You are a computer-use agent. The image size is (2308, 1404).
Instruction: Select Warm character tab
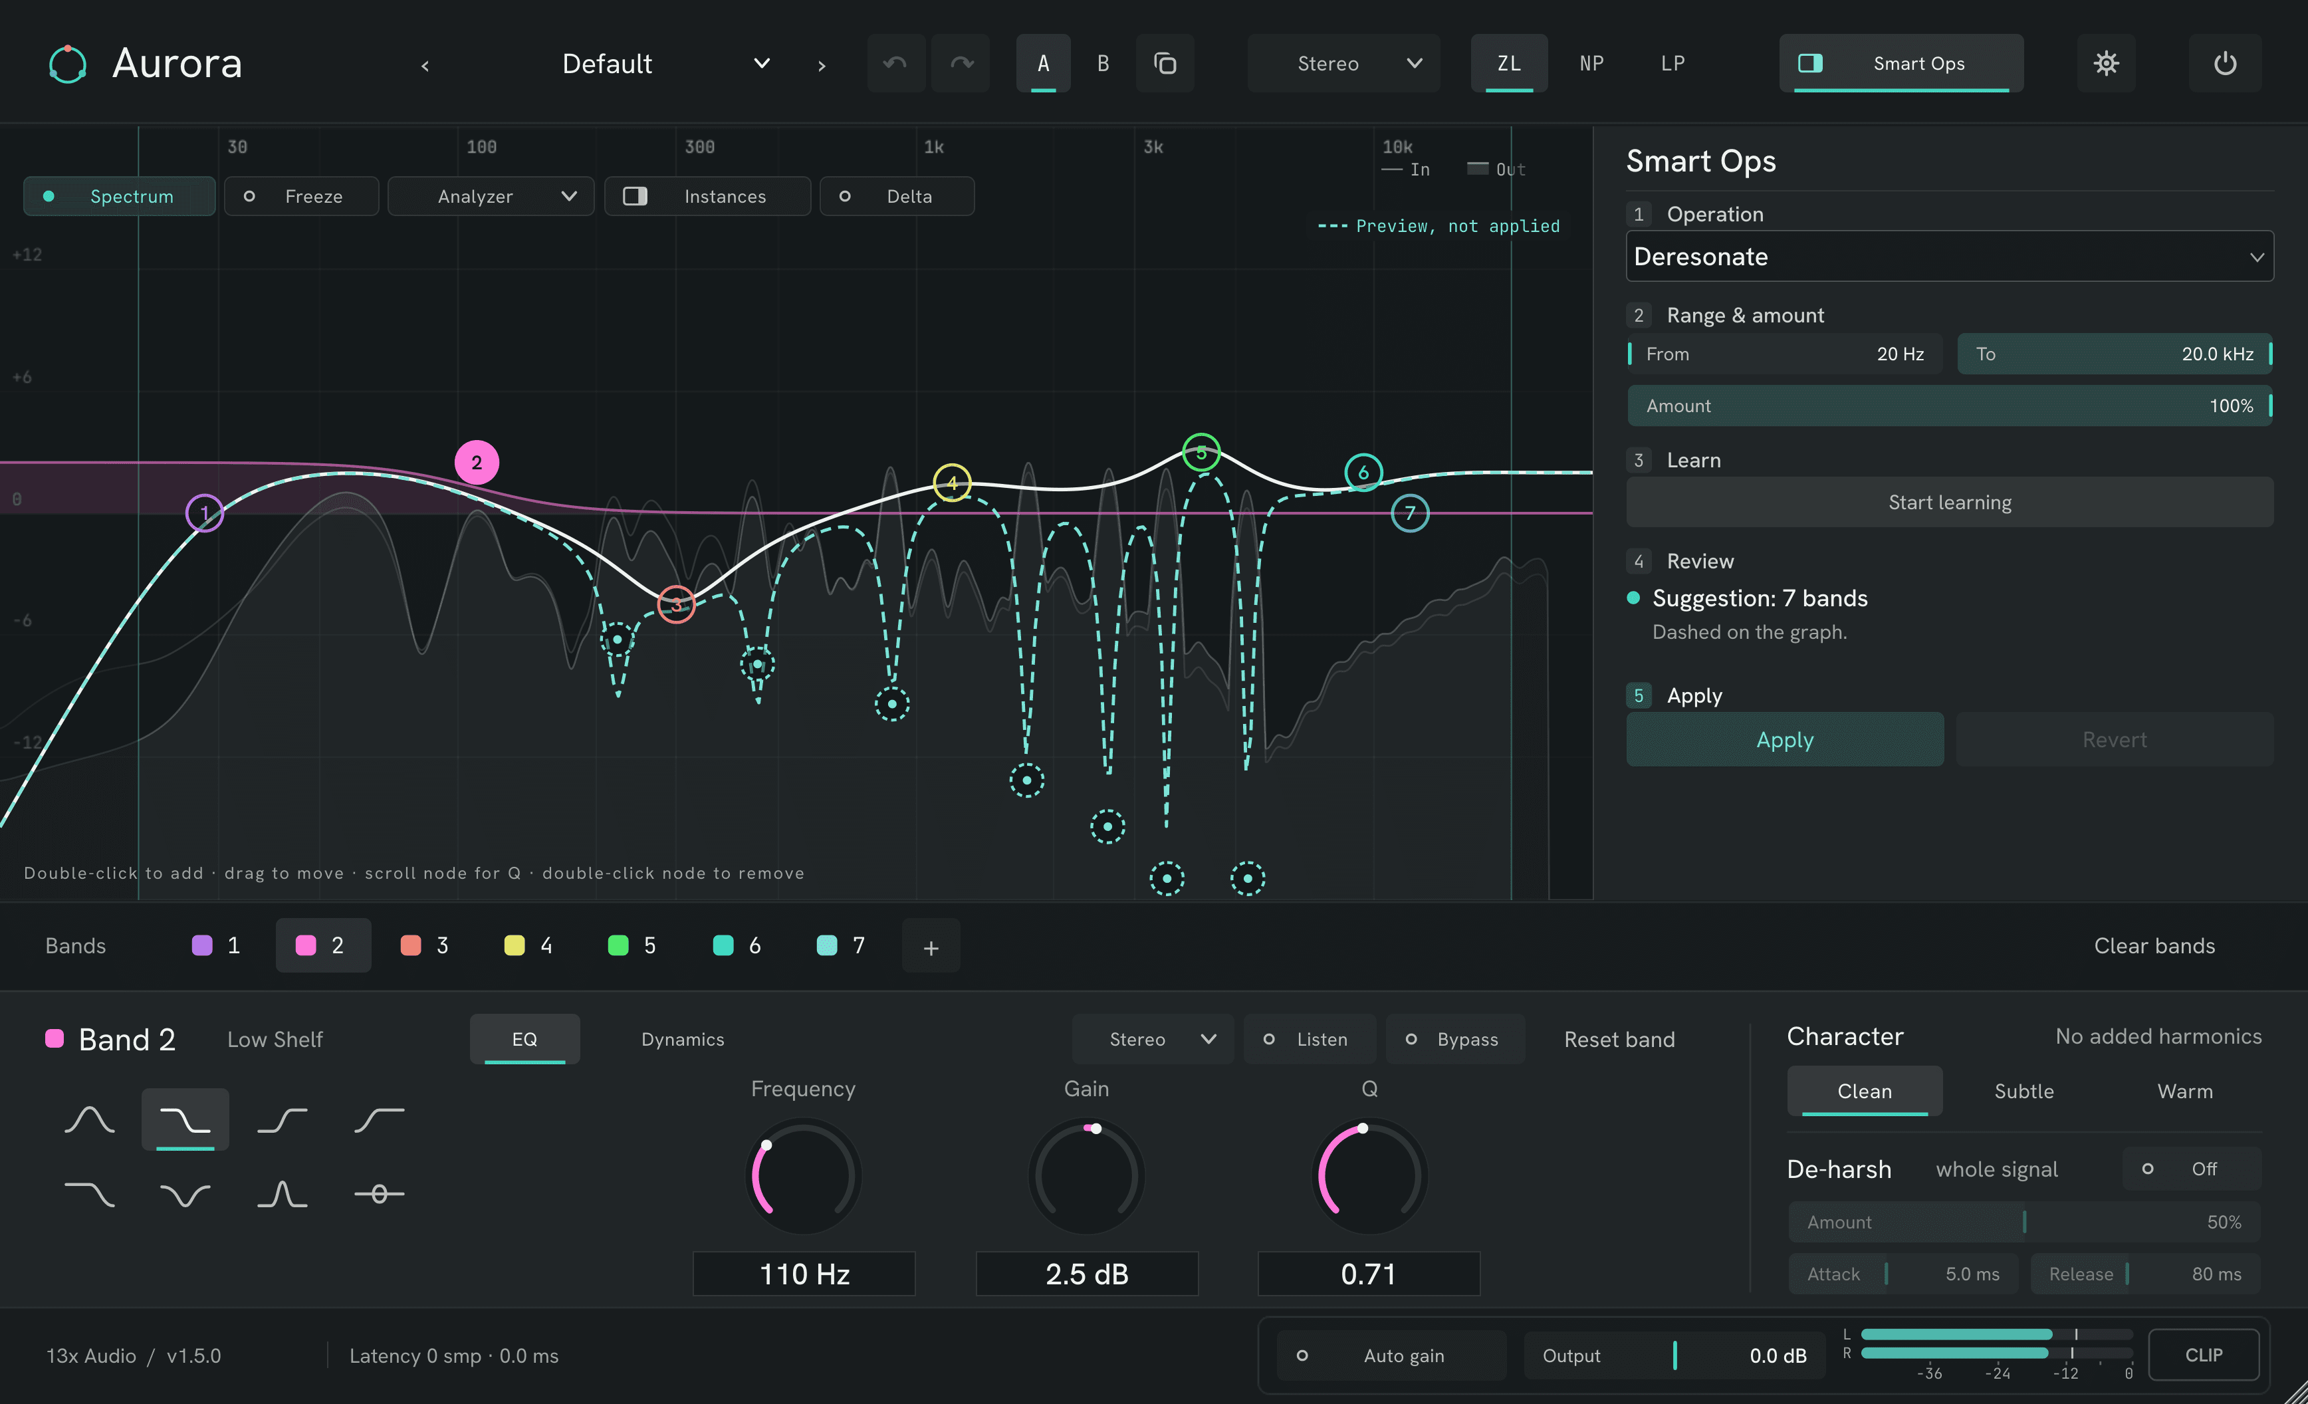click(x=2185, y=1091)
